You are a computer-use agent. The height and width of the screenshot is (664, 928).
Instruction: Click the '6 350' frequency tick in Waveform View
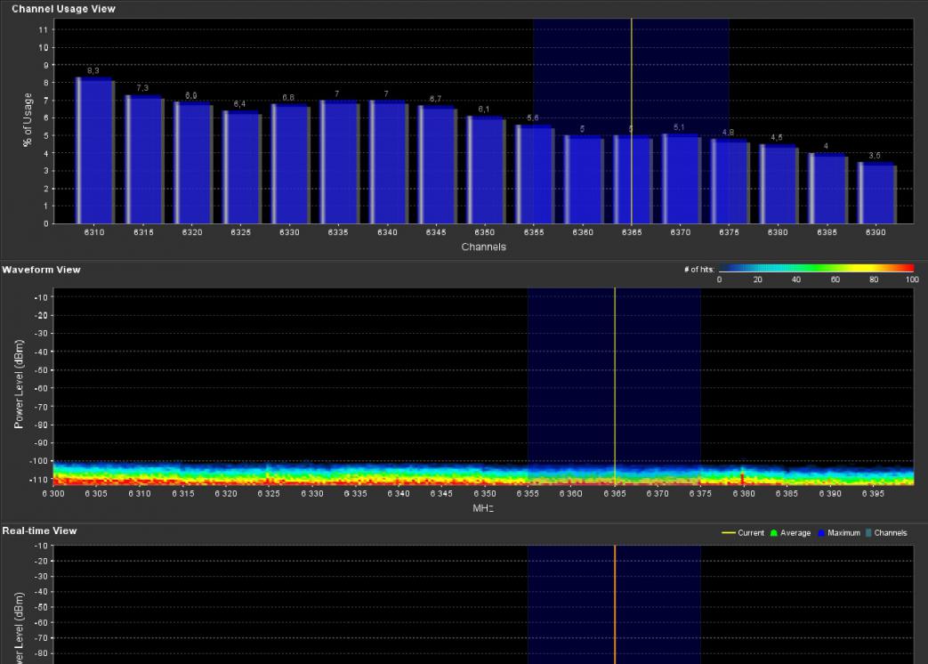(485, 494)
